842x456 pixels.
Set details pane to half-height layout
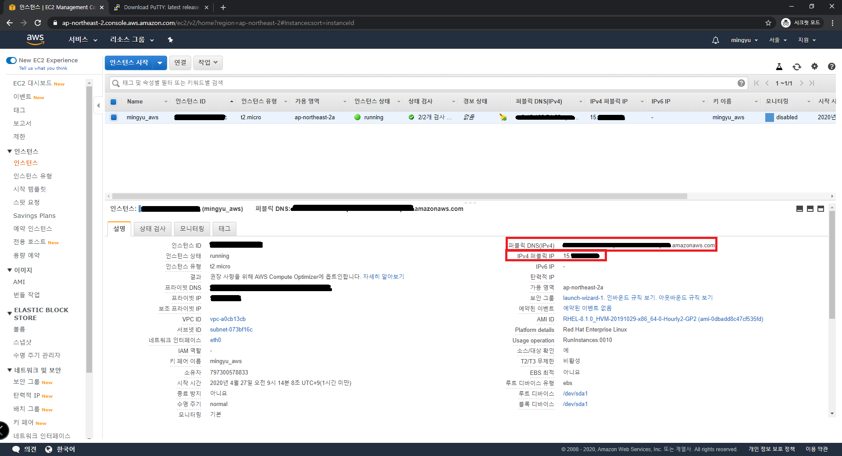[x=810, y=209]
